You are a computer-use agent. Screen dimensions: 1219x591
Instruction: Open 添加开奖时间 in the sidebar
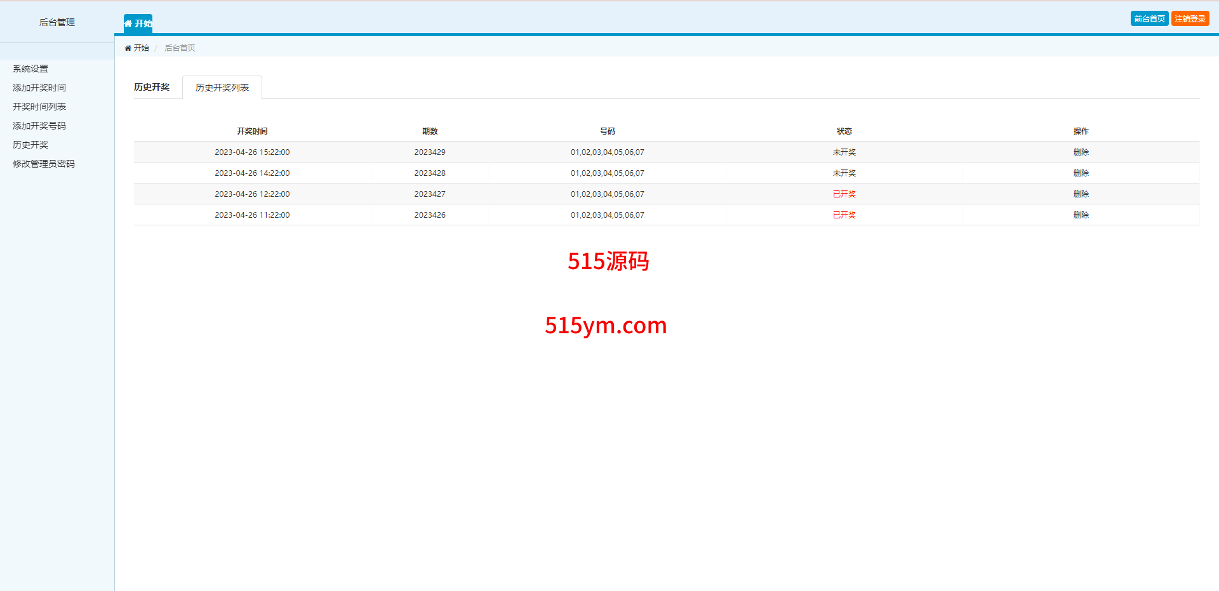pyautogui.click(x=39, y=88)
